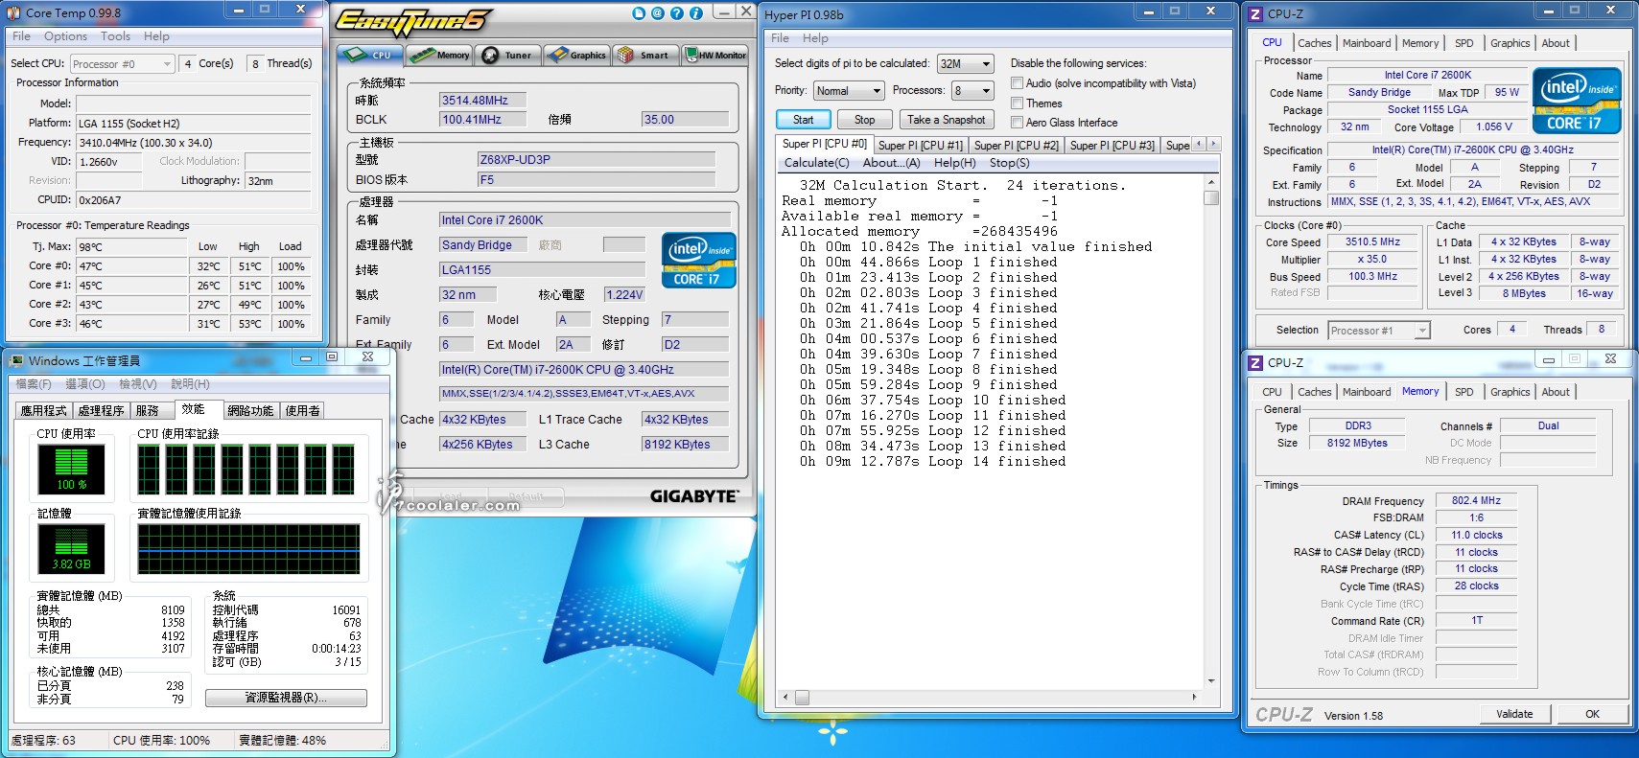Click the Windows Task Manager title bar icon

tap(16, 361)
